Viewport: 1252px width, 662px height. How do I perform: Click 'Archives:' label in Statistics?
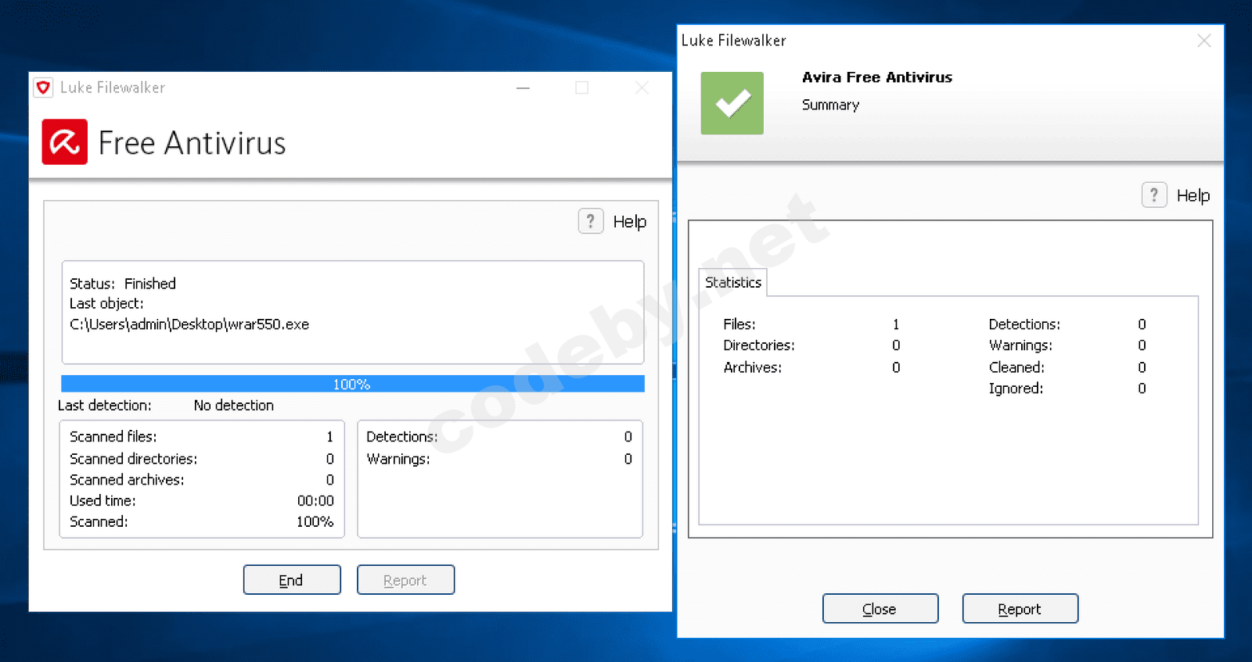pos(753,367)
